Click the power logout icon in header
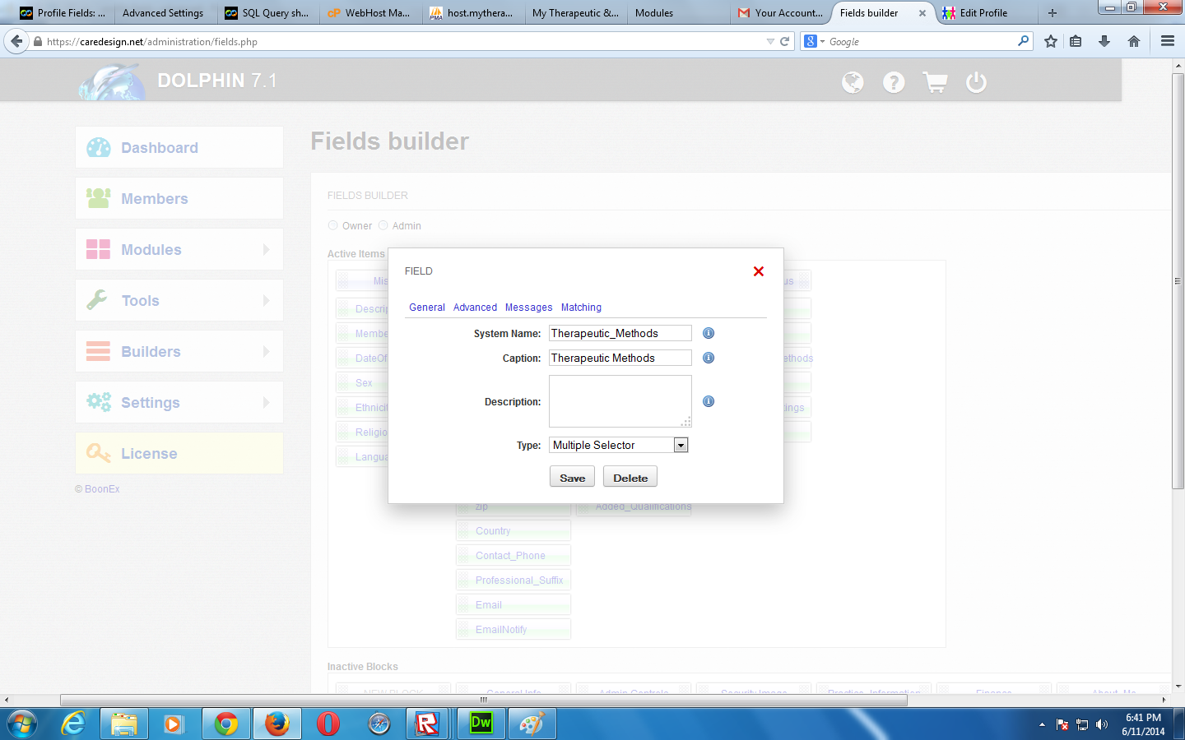The height and width of the screenshot is (740, 1185). pos(976,82)
